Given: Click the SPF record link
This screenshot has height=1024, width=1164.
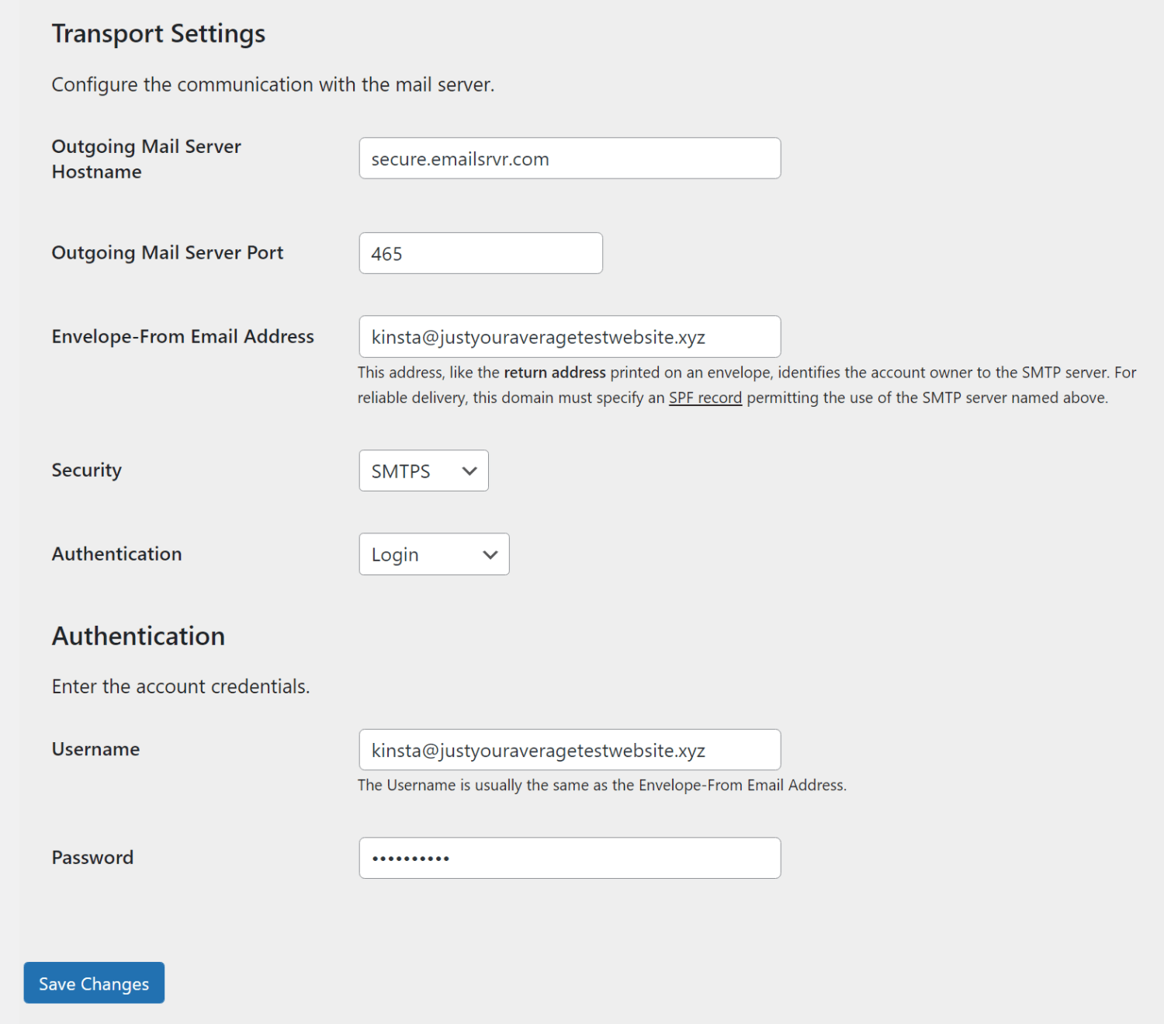Looking at the screenshot, I should point(705,397).
